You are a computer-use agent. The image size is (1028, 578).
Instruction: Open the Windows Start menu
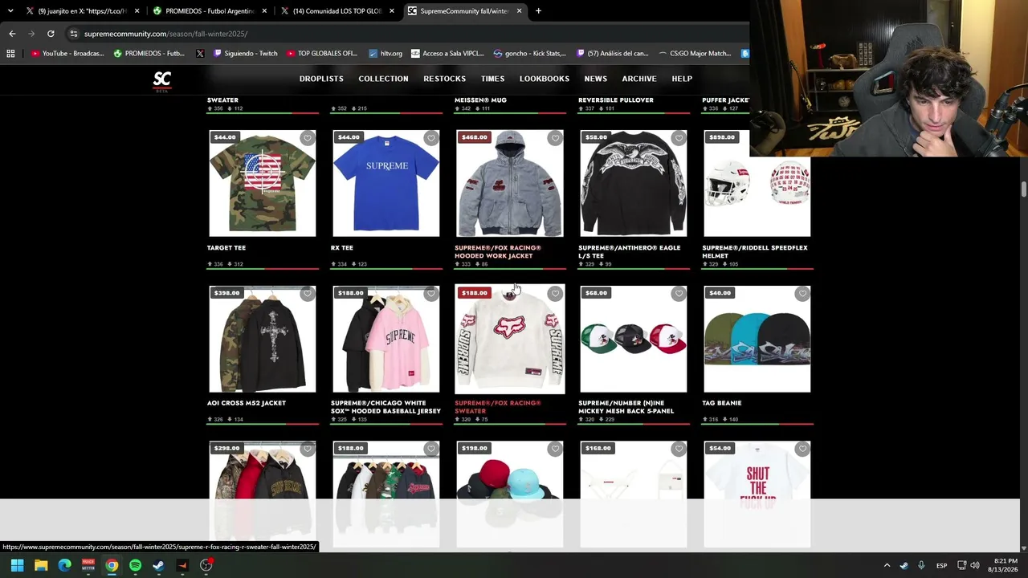point(17,565)
